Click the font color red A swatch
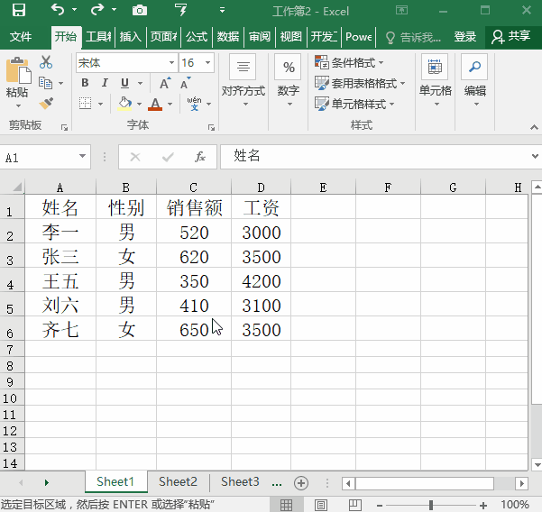542x512 pixels. [x=154, y=104]
